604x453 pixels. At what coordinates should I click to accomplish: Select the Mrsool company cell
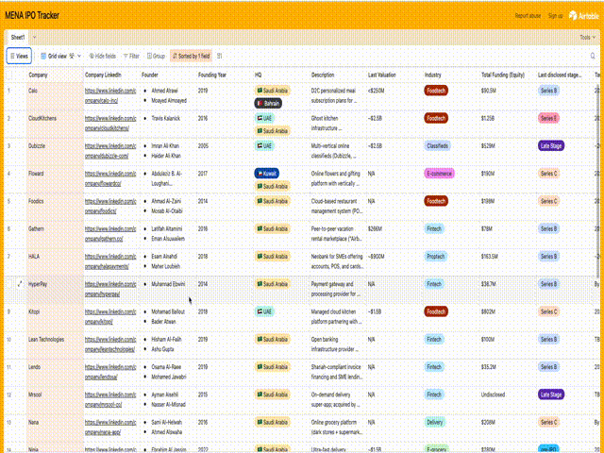(x=55, y=400)
